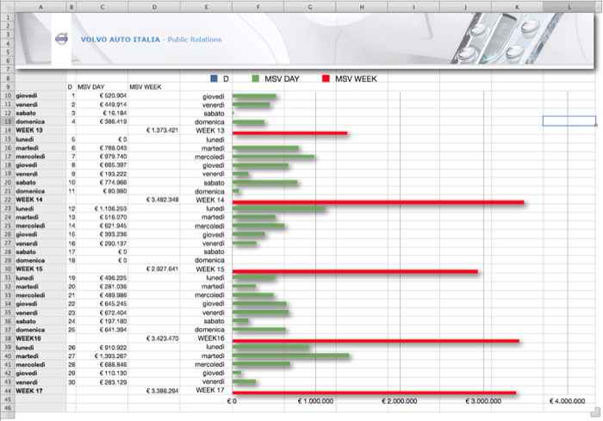Click the red WEEK 14 bar in chart
The width and height of the screenshot is (603, 421).
378,202
